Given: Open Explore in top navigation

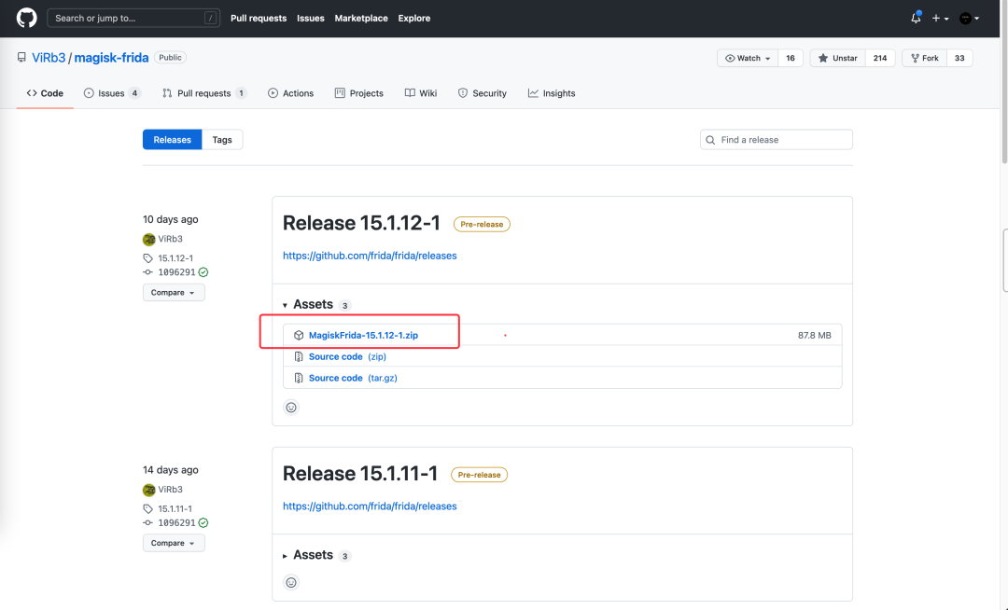Looking at the screenshot, I should coord(414,18).
